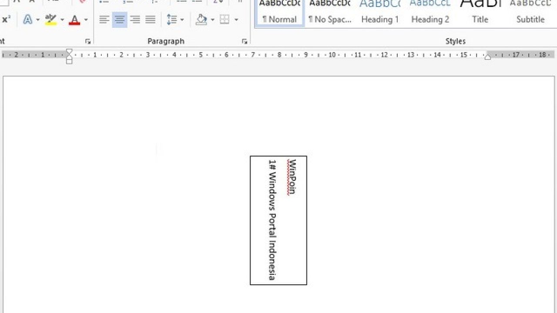This screenshot has height=313, width=557.
Task: Select the right indent ruler marker
Action: click(488, 57)
